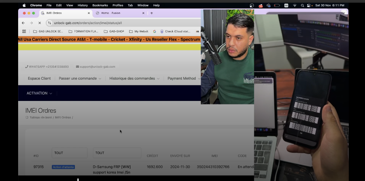Open the Help menu
Image resolution: width=365 pixels, height=181 pixels.
click(156, 5)
